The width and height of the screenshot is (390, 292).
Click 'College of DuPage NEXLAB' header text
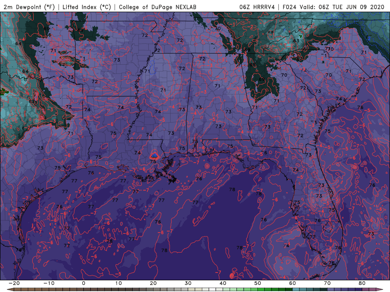(157, 7)
